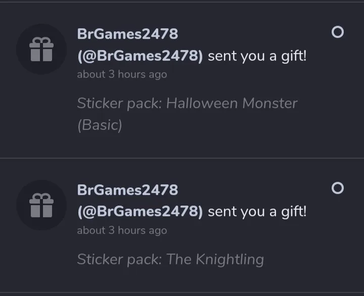Image resolution: width=364 pixels, height=296 pixels.
Task: Open the "Sticker pack: Halloween Monster" description
Action: (x=187, y=104)
